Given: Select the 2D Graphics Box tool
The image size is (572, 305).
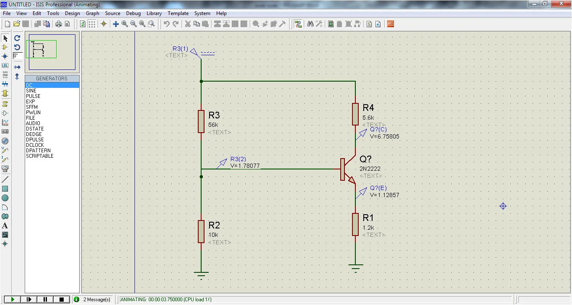Looking at the screenshot, I should pos(5,189).
